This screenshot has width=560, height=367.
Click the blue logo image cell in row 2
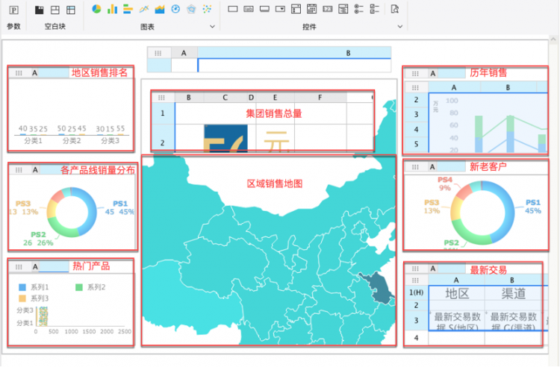coord(225,138)
